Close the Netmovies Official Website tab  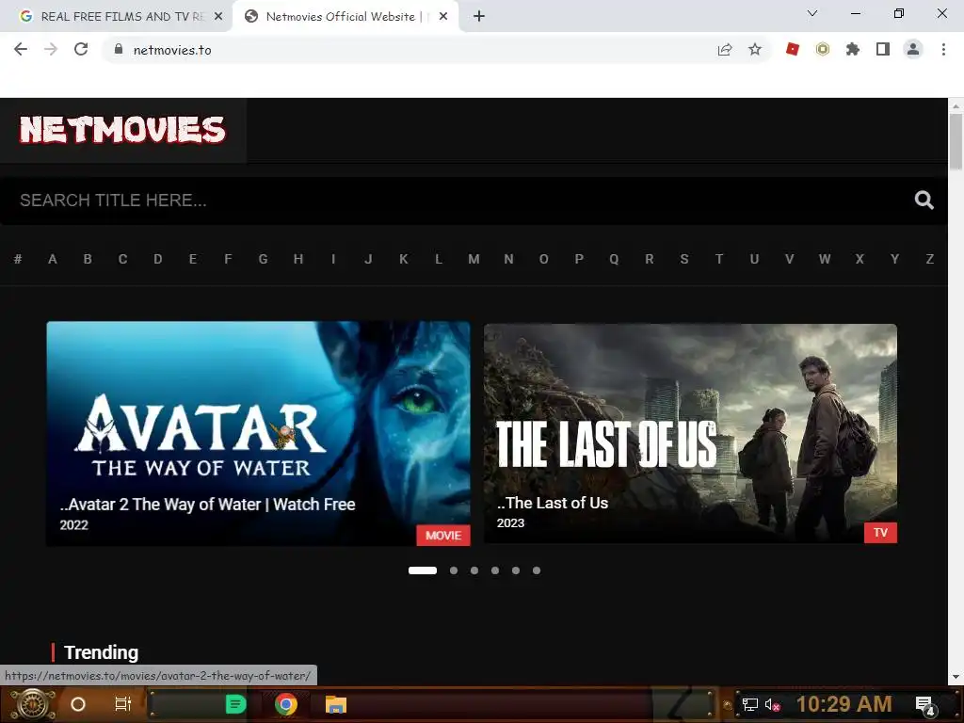(x=443, y=16)
